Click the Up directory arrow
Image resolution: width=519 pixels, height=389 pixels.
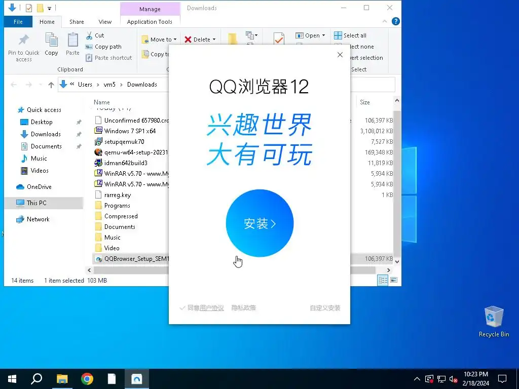click(x=51, y=85)
